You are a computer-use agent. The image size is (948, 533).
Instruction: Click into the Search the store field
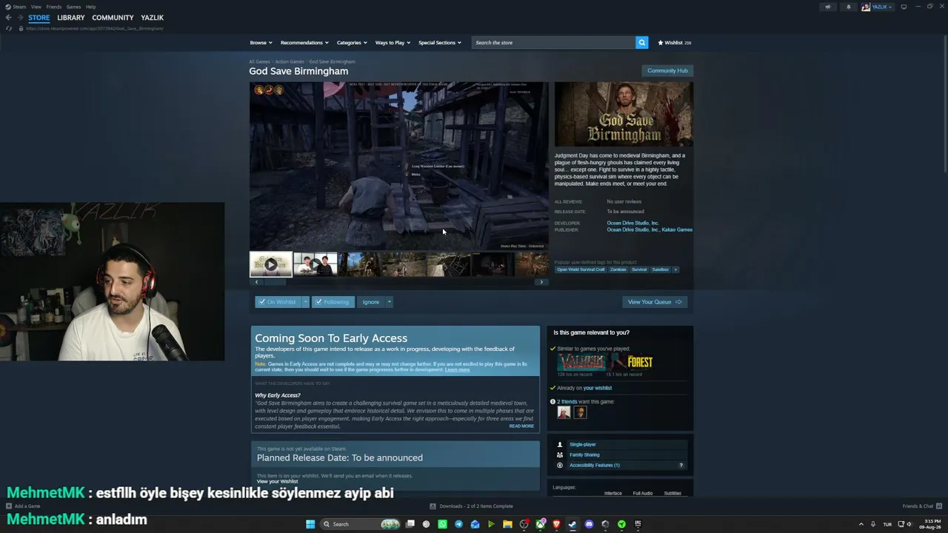pos(554,43)
